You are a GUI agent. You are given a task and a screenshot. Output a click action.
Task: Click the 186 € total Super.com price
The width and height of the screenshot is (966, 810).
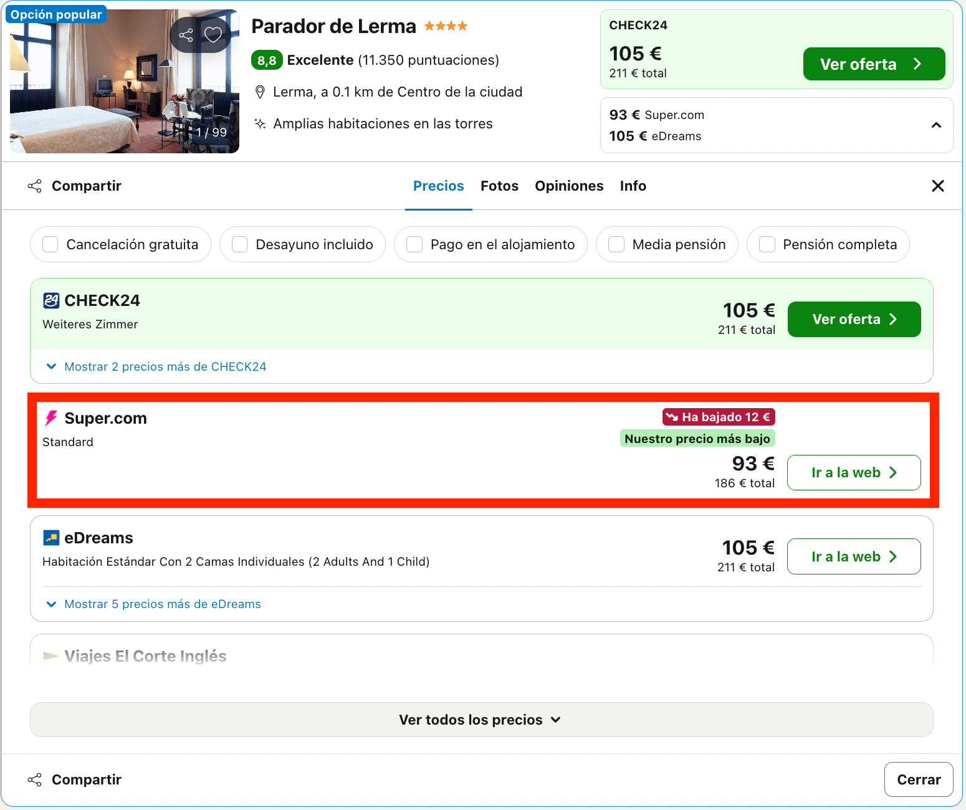pyautogui.click(x=745, y=483)
